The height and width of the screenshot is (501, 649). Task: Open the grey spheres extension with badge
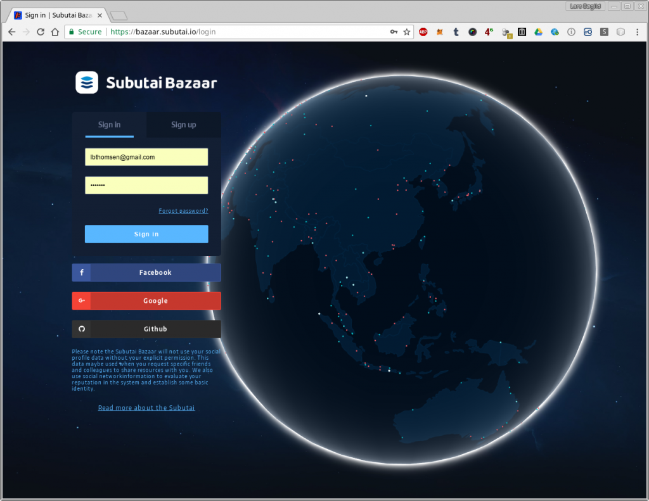[x=506, y=33]
